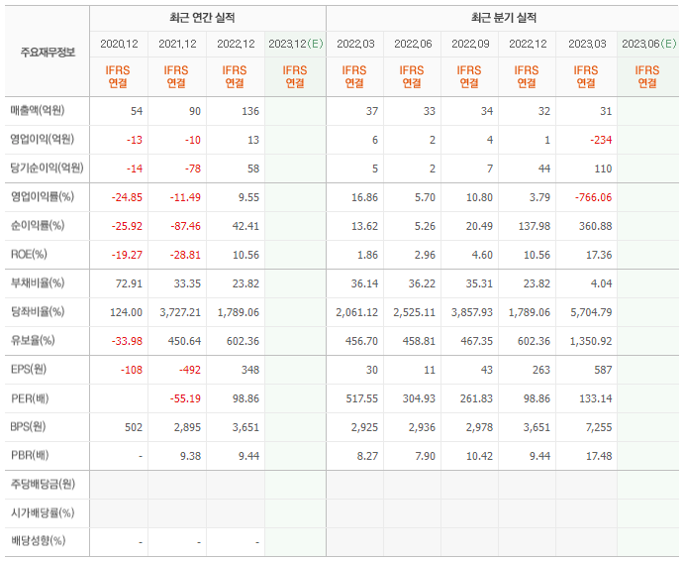Select the 2021.12 annual column header
The height and width of the screenshot is (561, 684).
coord(177,45)
